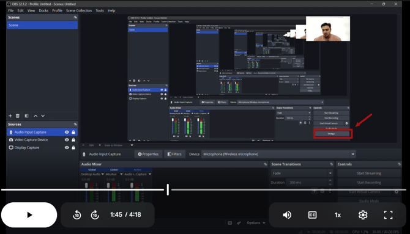The width and height of the screenshot is (410, 234).
Task: Open the Tools menu
Action: click(x=100, y=11)
